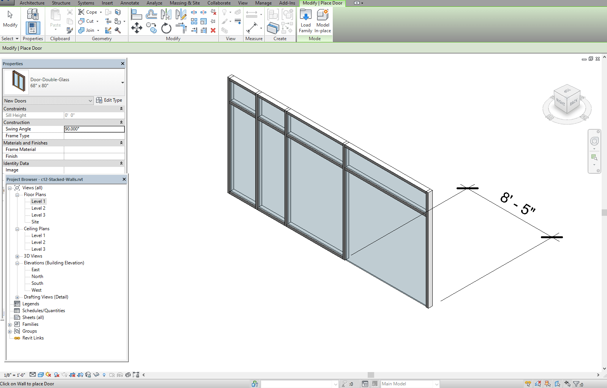Click the view scale 1/8" = 1'-0"
The image size is (607, 388).
click(14, 375)
